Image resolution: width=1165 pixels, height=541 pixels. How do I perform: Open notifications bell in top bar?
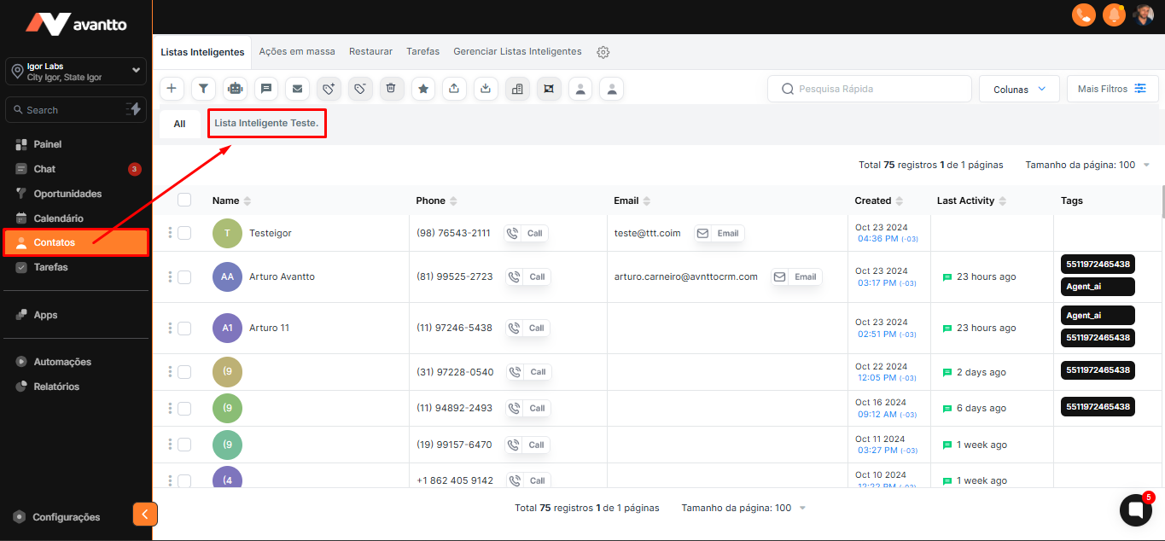click(1113, 15)
